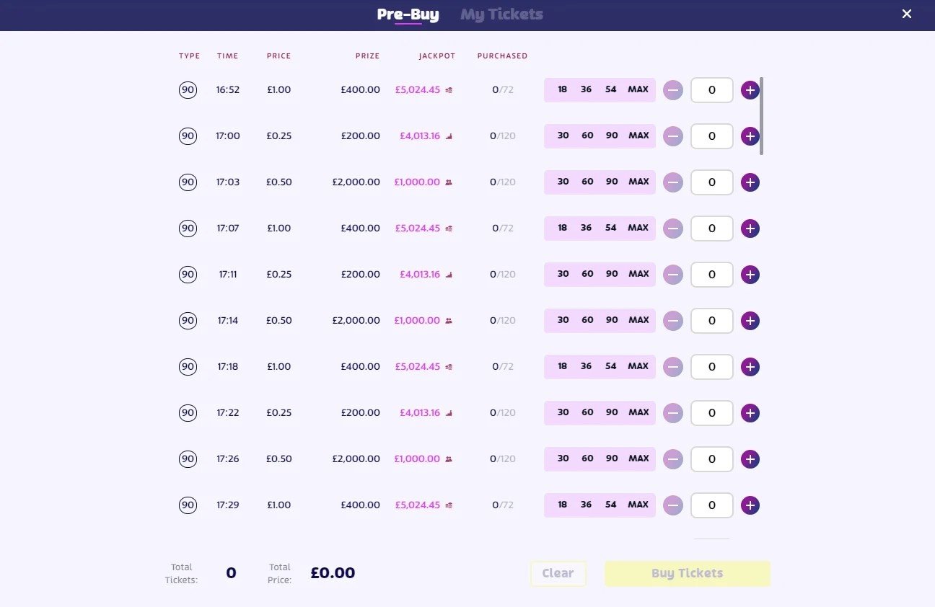Click the 90-ball type icon for 17:07
The image size is (935, 607).
[188, 229]
